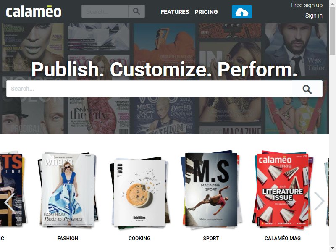Image resolution: width=336 pixels, height=252 pixels.
Task: Select the SPORT category label
Action: pyautogui.click(x=211, y=238)
